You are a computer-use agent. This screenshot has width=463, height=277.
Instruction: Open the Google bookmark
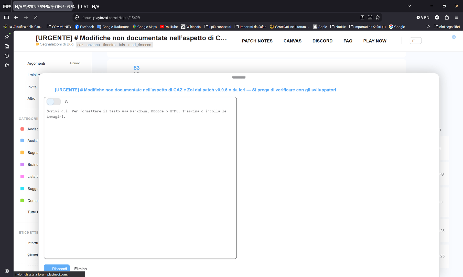pyautogui.click(x=397, y=27)
